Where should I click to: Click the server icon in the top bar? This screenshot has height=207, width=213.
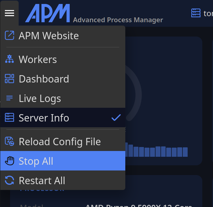click(x=196, y=13)
